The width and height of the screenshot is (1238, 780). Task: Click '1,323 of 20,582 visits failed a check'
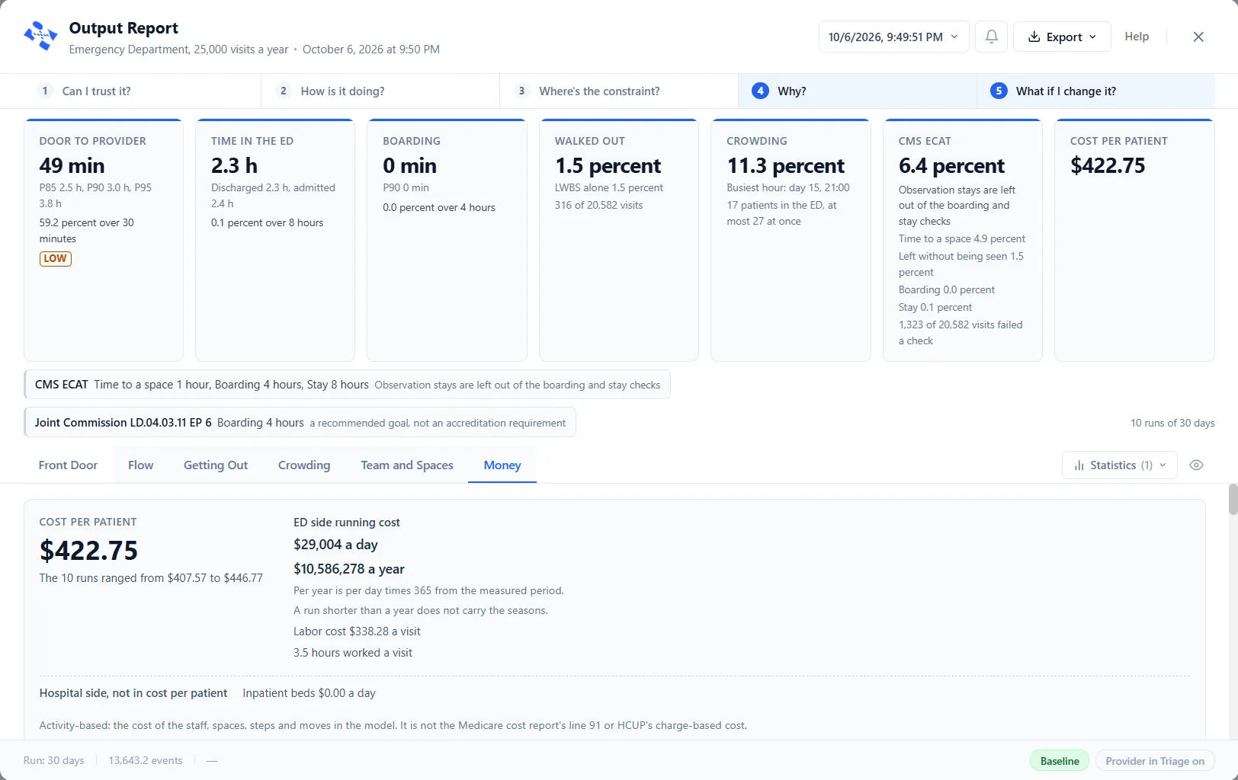tap(961, 333)
